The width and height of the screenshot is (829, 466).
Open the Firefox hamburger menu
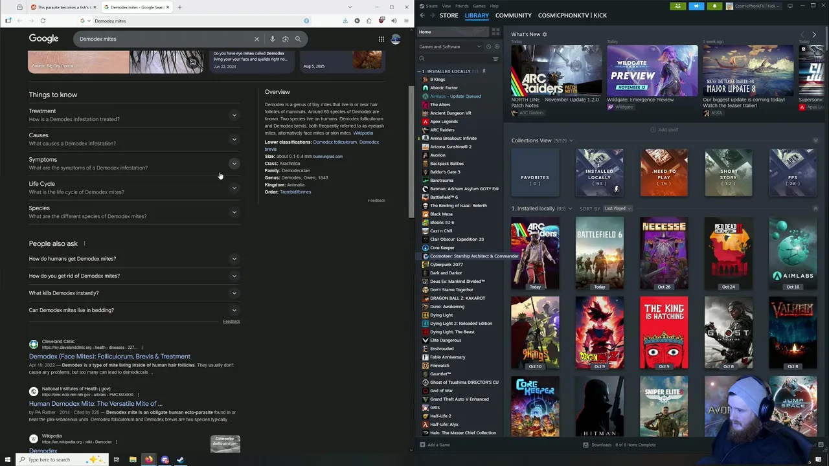click(405, 21)
